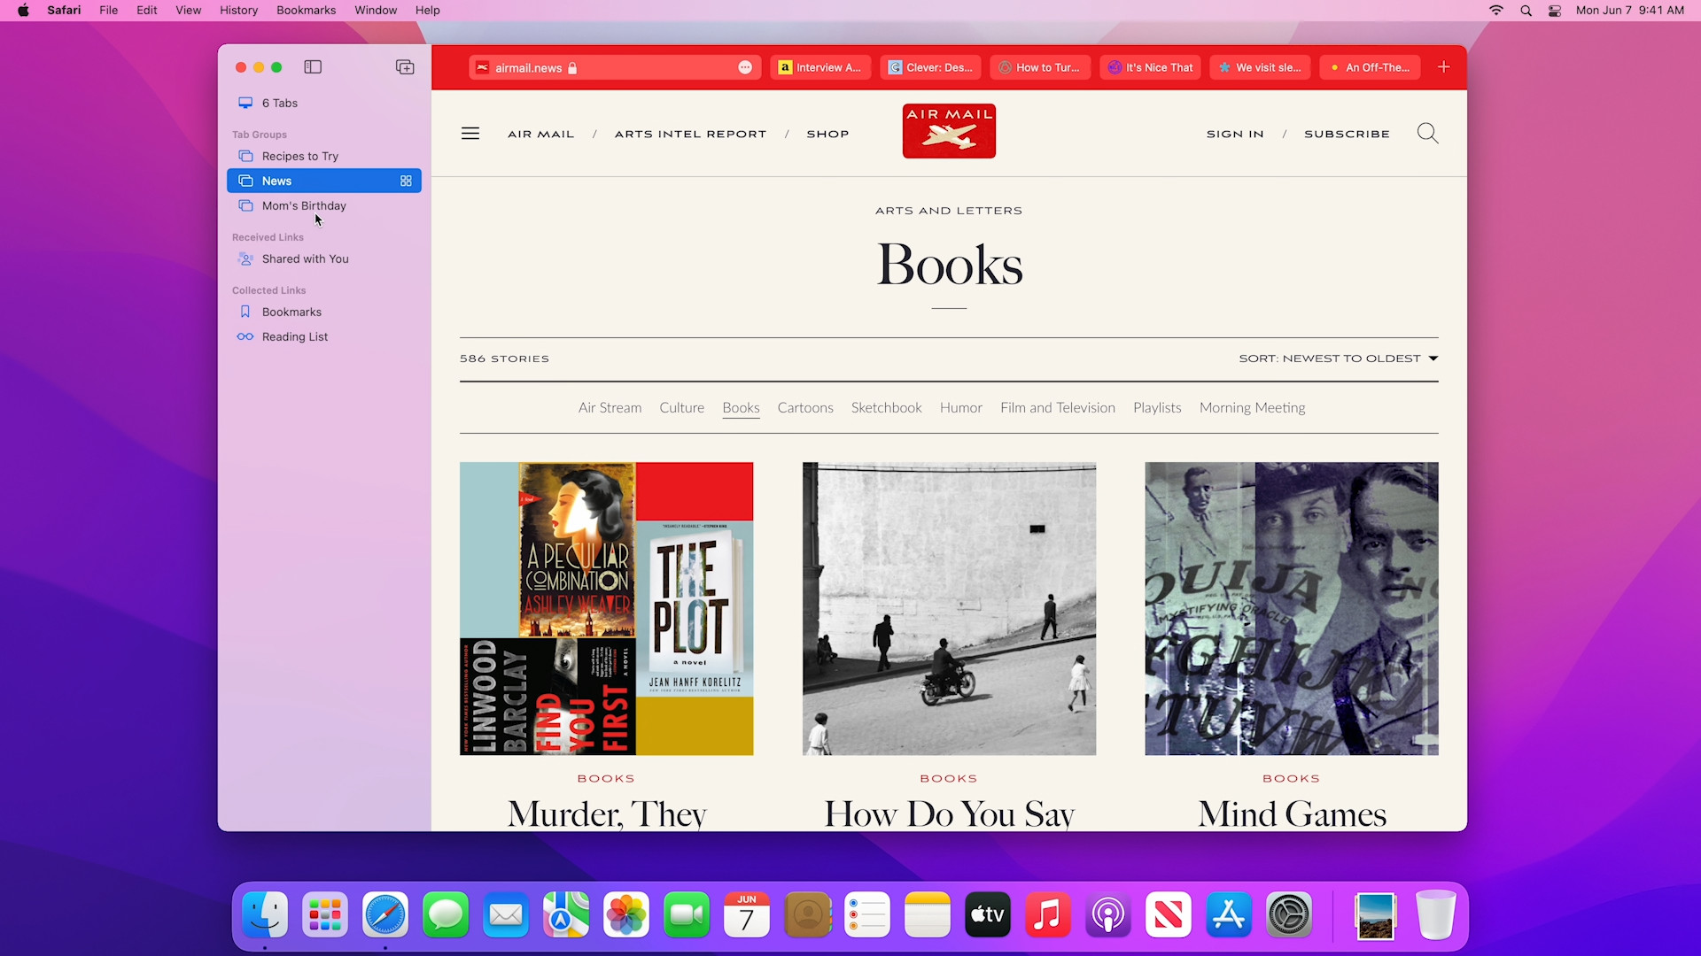Open Bookmarks from the sidebar
This screenshot has height=956, width=1701.
[292, 312]
